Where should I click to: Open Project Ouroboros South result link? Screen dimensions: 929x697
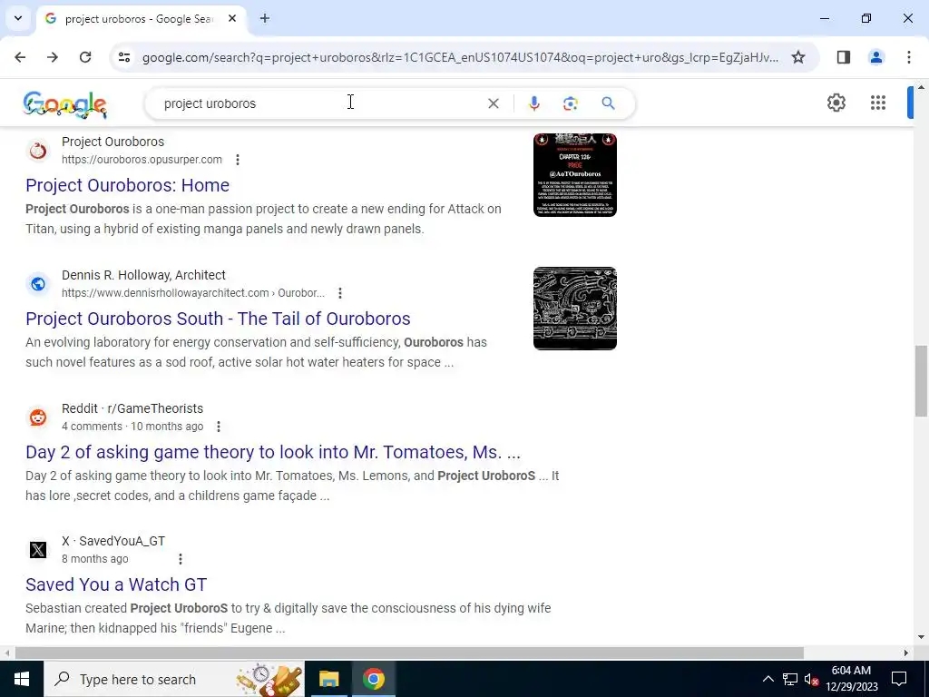pyautogui.click(x=218, y=319)
